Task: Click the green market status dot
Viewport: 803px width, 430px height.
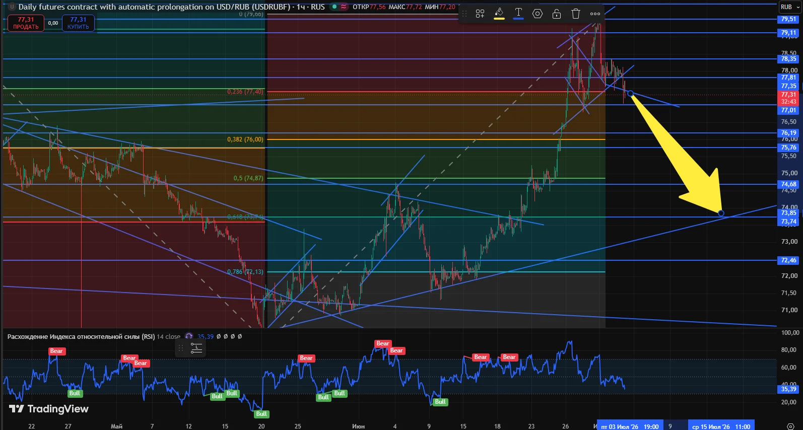Action: (334, 7)
